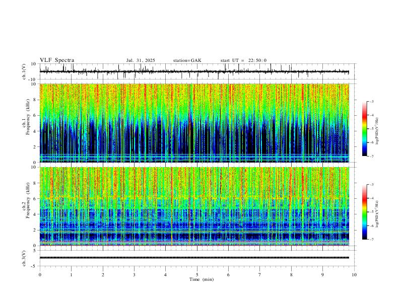The height and width of the screenshot is (308, 399).
Task: Click the 'ch.3(V)' axis label
Action: (24, 259)
